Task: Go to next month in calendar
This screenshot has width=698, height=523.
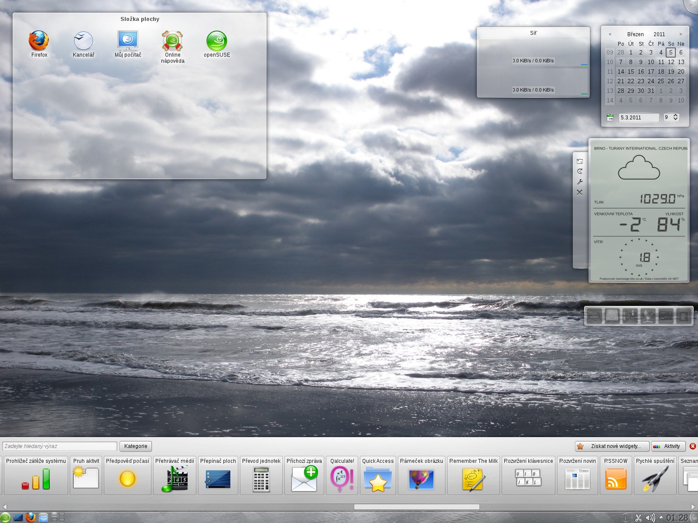Action: coord(680,34)
